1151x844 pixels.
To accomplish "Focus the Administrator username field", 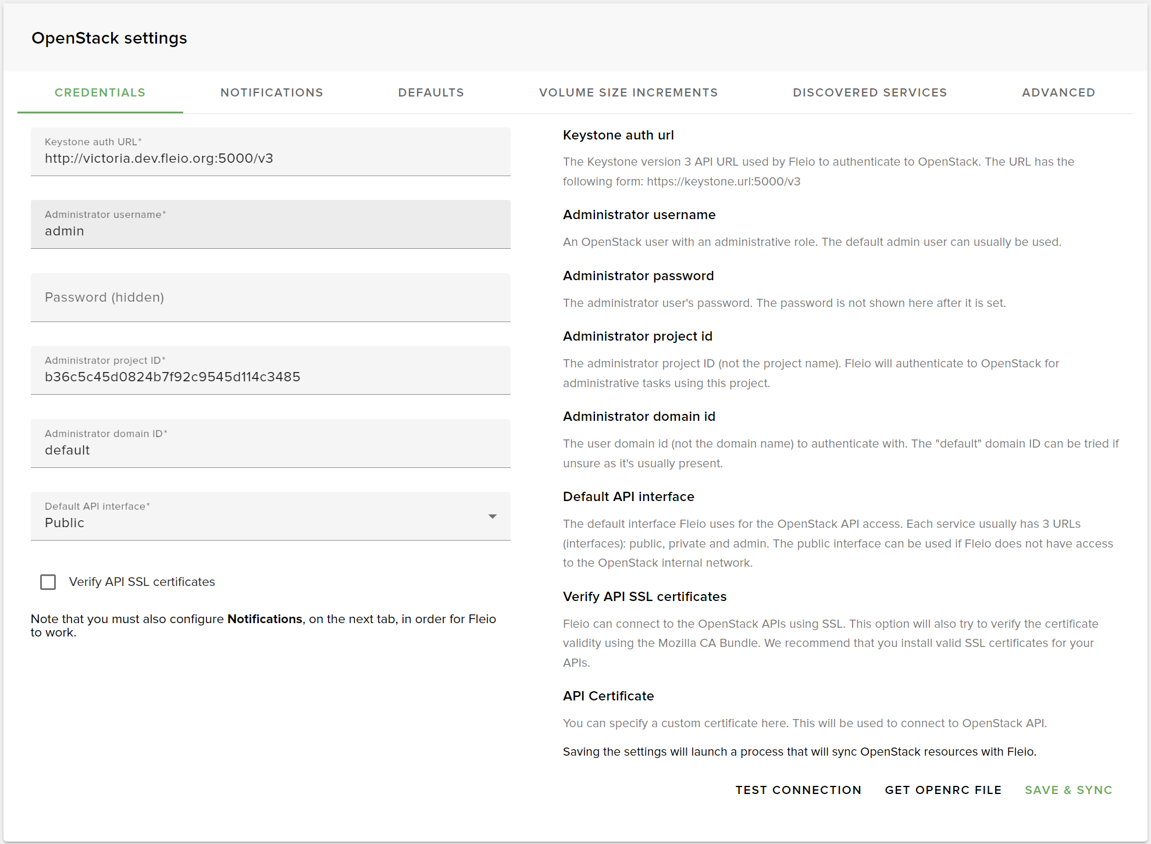I will point(270,231).
